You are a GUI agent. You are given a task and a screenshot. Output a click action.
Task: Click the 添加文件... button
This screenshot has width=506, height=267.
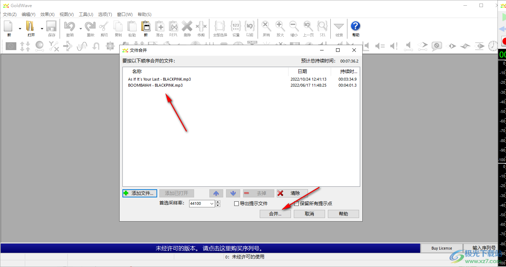pos(140,193)
